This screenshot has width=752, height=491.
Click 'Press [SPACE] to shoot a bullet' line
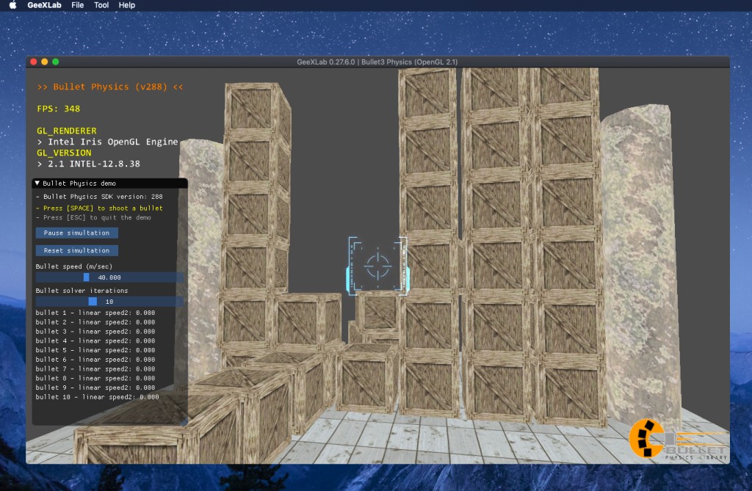pyautogui.click(x=99, y=208)
